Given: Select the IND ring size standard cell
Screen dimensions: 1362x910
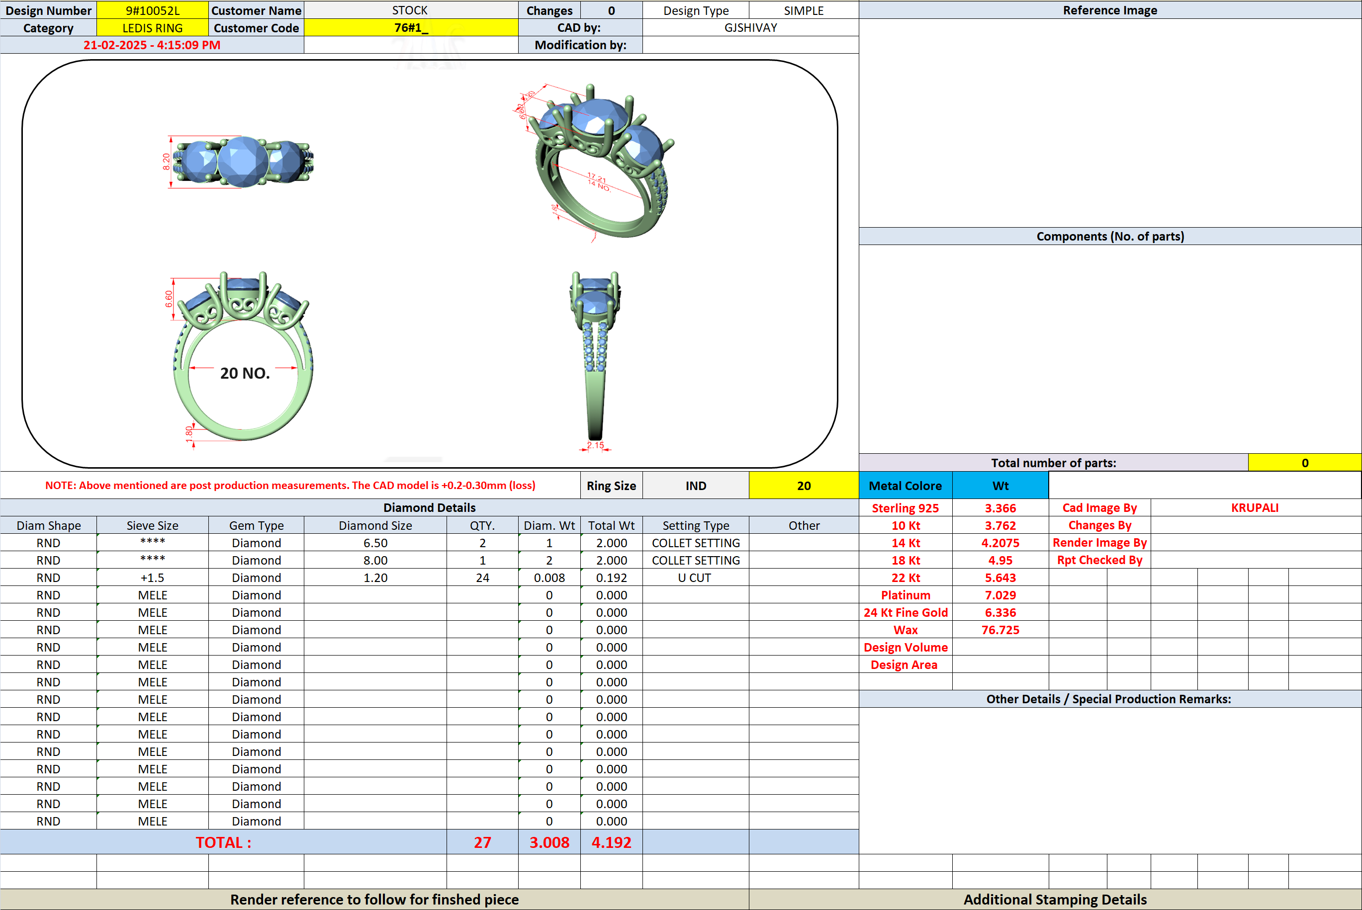Looking at the screenshot, I should point(696,486).
